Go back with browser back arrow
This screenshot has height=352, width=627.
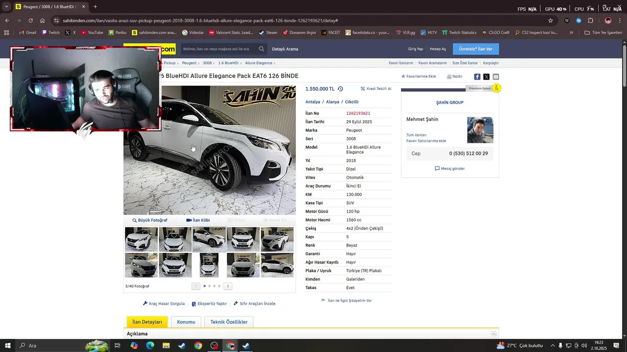click(7, 21)
